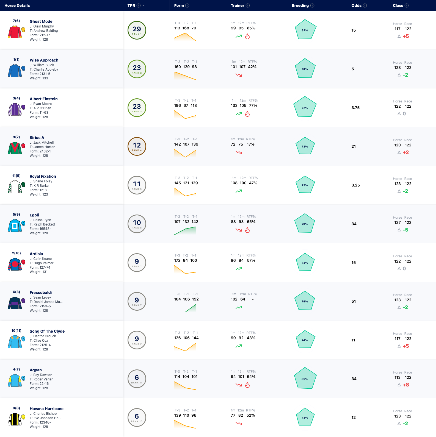Open the Royal Fixation horse link
Screen dimensions: 436x437
[43, 176]
